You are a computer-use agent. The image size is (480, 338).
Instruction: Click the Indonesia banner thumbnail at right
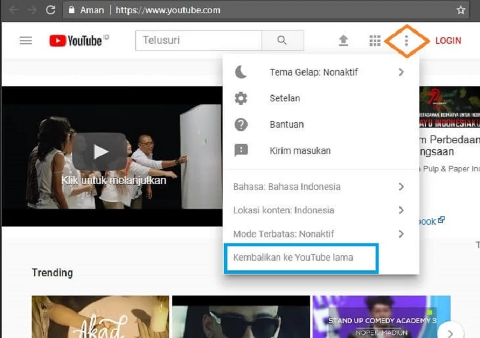pos(449,107)
